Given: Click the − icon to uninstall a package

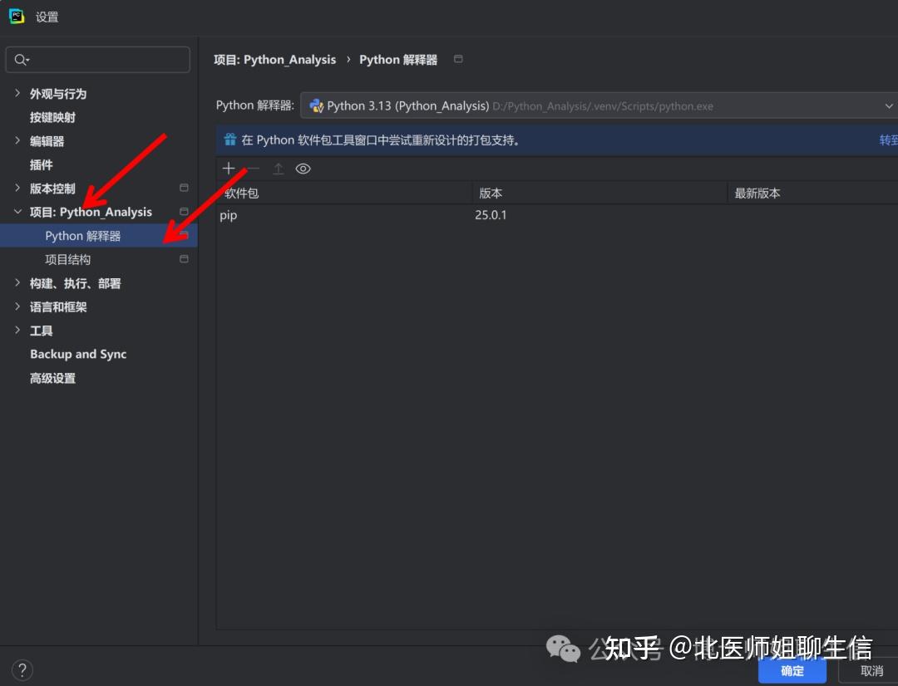Looking at the screenshot, I should tap(252, 168).
